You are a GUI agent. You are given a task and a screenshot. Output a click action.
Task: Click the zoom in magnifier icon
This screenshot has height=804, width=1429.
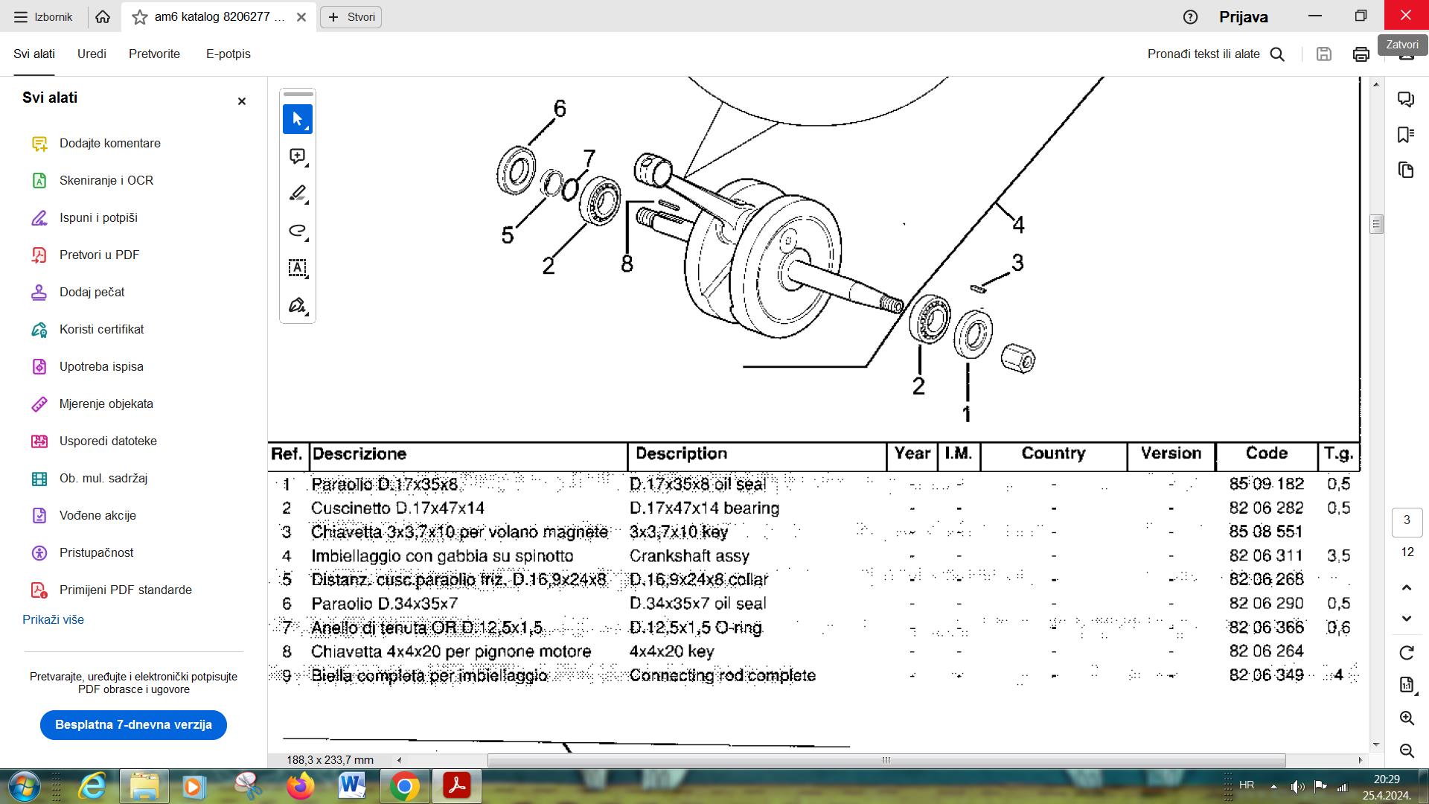point(1406,718)
